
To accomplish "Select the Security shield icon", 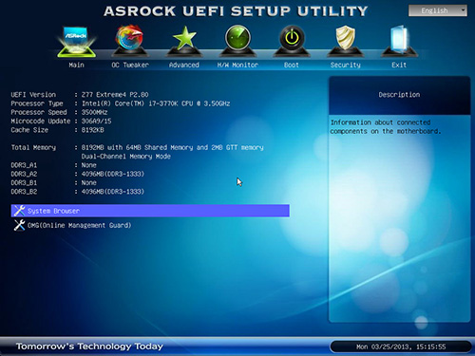I will point(345,41).
